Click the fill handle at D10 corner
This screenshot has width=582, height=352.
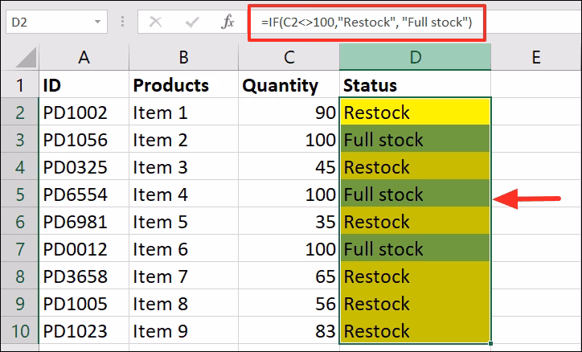(x=490, y=344)
